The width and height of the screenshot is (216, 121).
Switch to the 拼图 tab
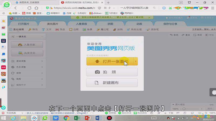pos(110,24)
